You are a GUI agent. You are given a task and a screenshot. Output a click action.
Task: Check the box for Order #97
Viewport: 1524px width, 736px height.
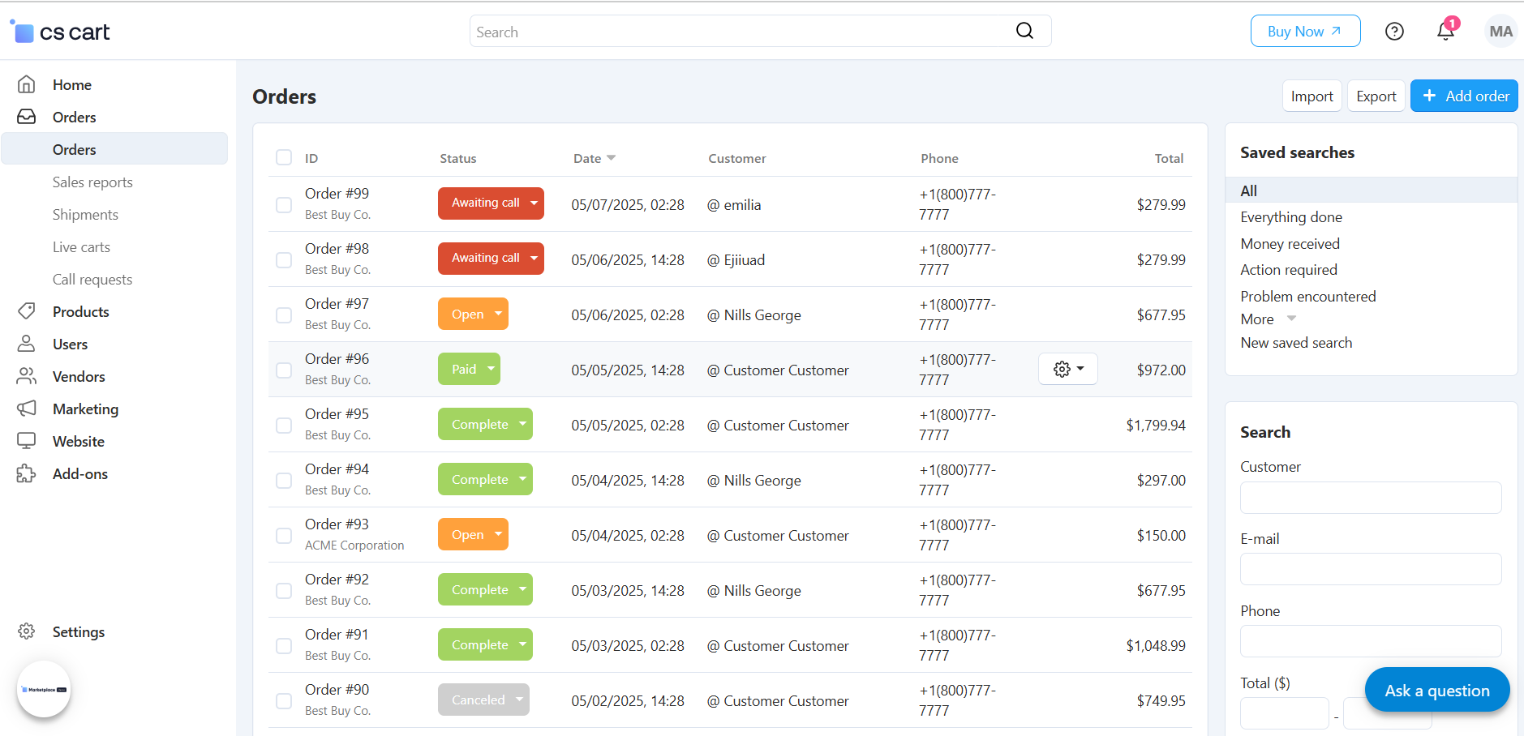tap(284, 315)
